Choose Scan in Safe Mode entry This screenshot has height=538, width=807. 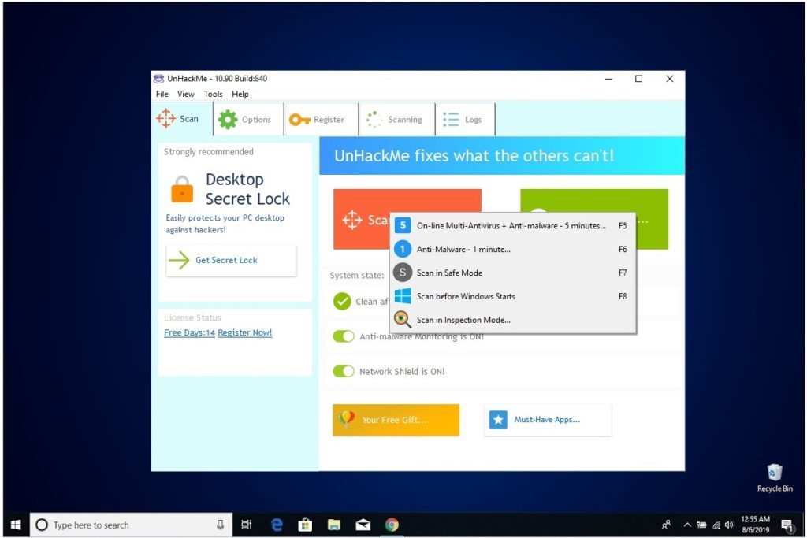tap(449, 273)
